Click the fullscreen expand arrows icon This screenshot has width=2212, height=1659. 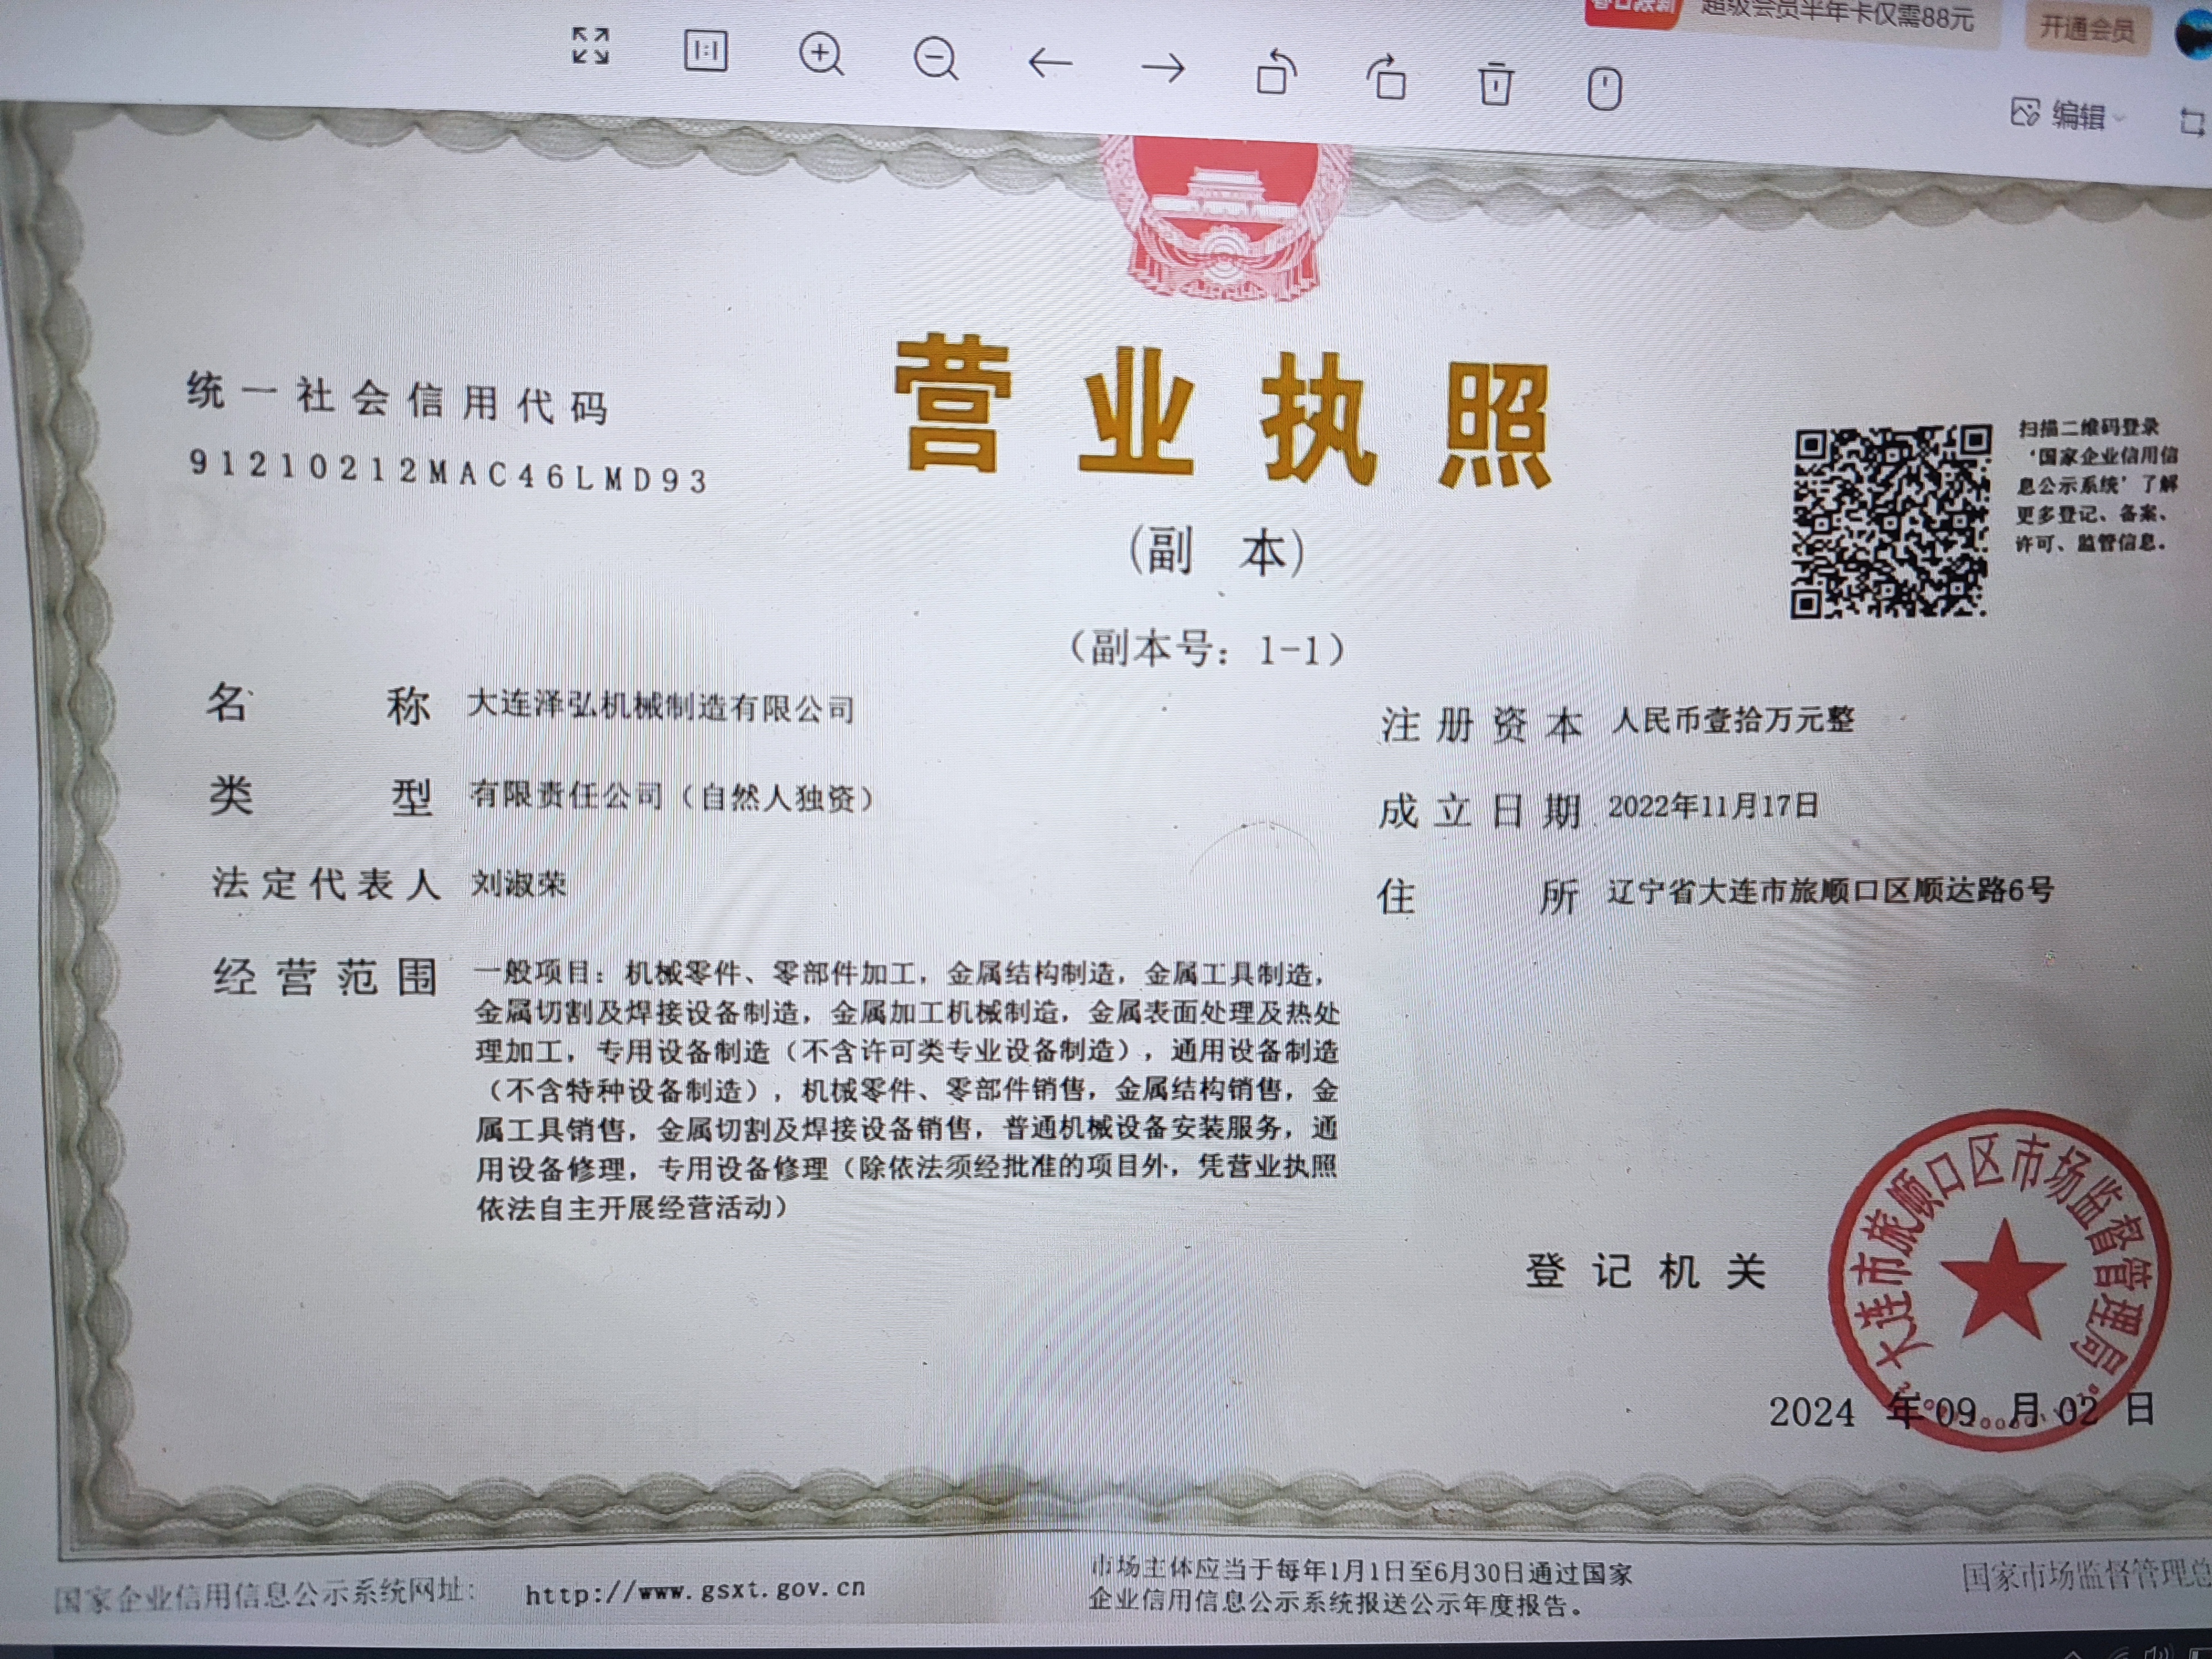[591, 46]
